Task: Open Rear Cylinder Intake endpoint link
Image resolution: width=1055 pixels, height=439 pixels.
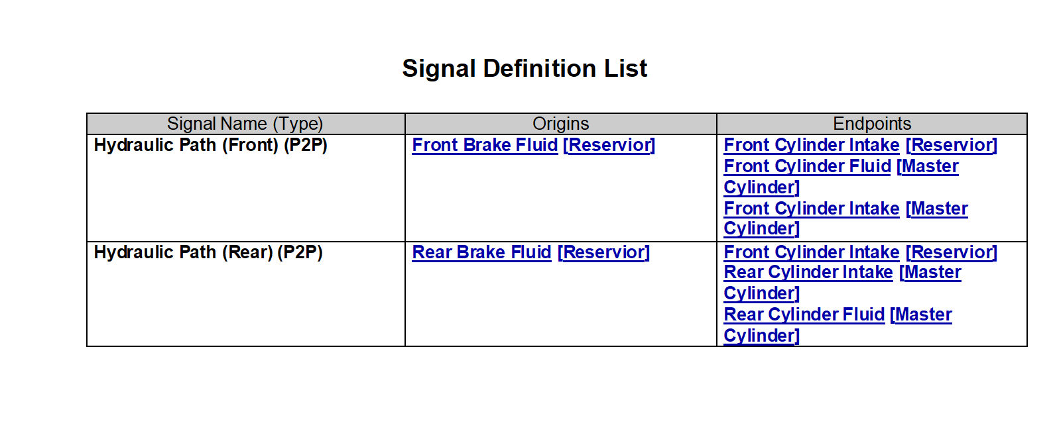Action: click(808, 272)
